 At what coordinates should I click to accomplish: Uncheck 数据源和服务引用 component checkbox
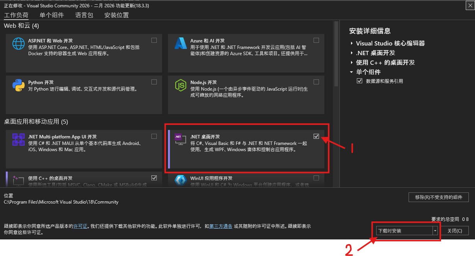pyautogui.click(x=360, y=81)
